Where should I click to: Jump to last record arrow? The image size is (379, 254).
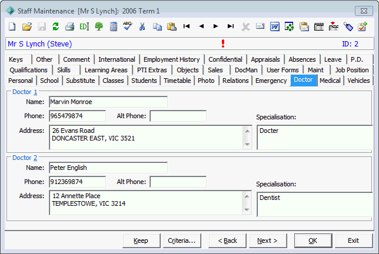click(x=231, y=26)
